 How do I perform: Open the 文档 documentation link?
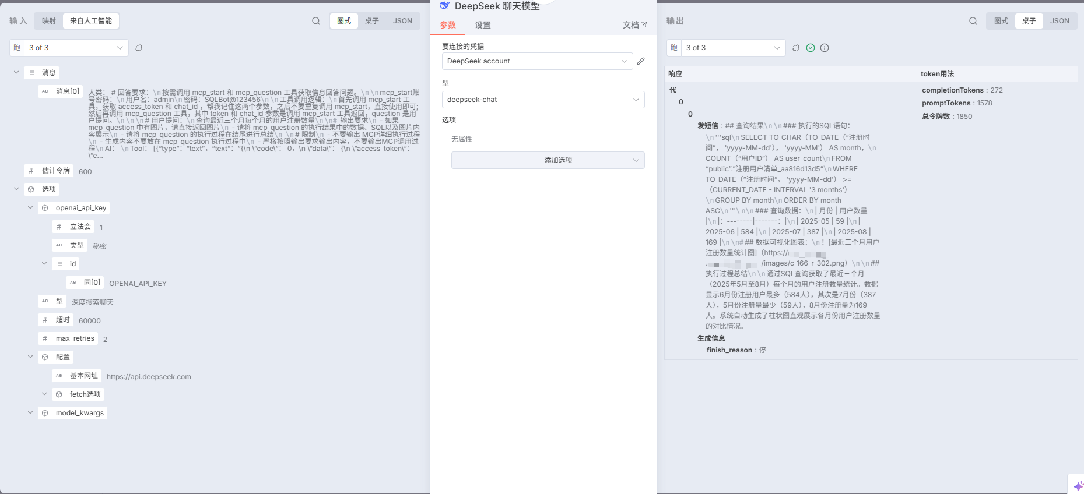point(634,25)
